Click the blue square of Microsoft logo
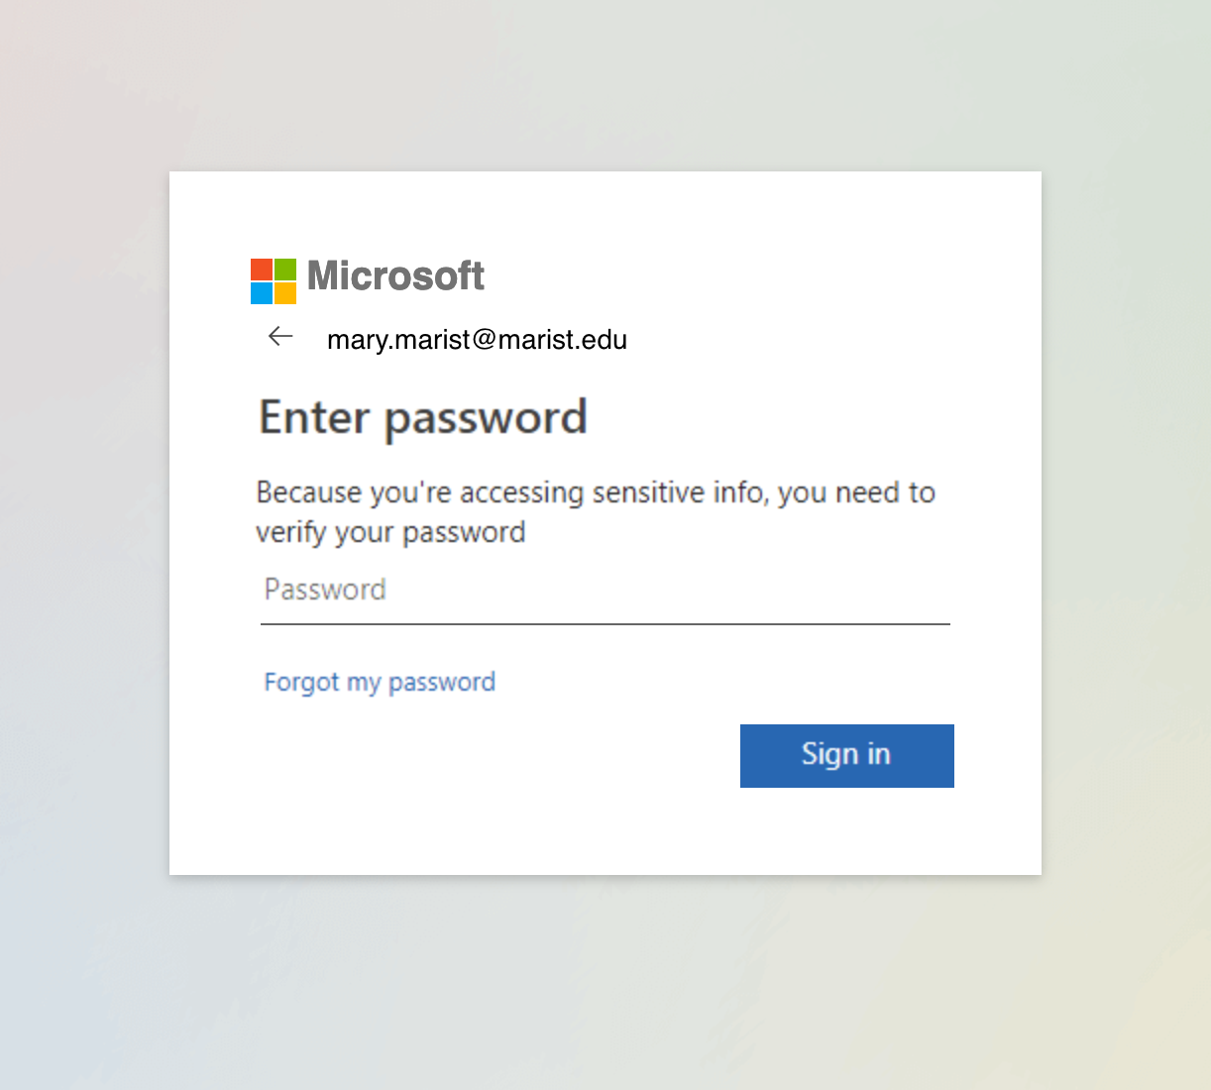 tap(262, 293)
